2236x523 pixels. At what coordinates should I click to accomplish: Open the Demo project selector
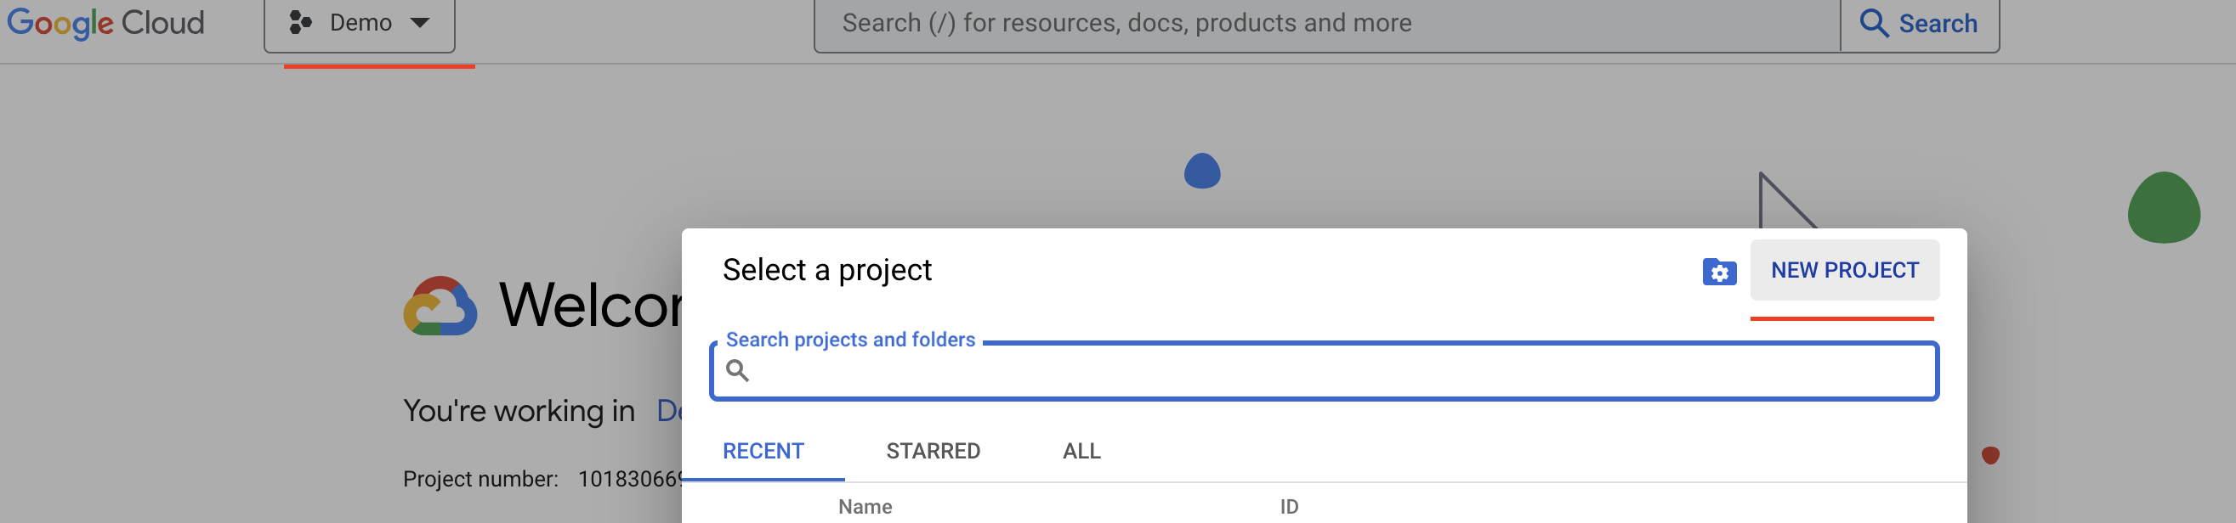pos(360,24)
